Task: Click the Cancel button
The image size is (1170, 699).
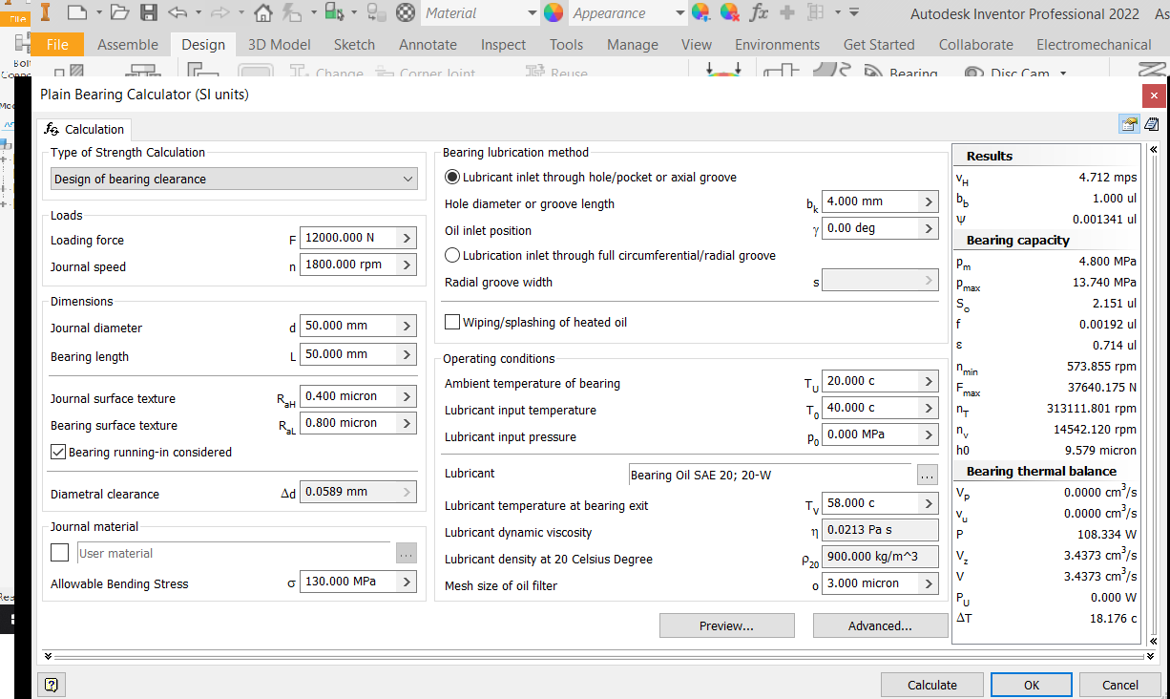Action: (x=1120, y=685)
